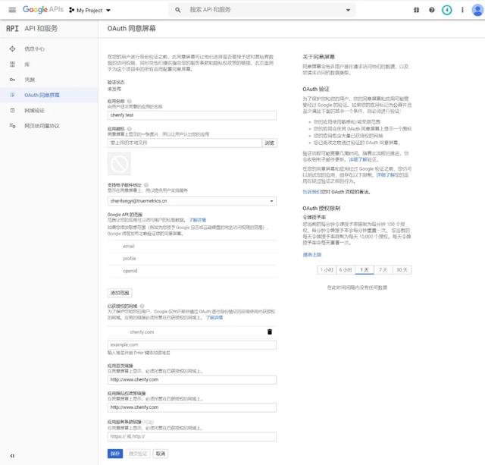The height and width of the screenshot is (465, 485).
Task: Click the terms of service link field
Action: tap(192, 436)
